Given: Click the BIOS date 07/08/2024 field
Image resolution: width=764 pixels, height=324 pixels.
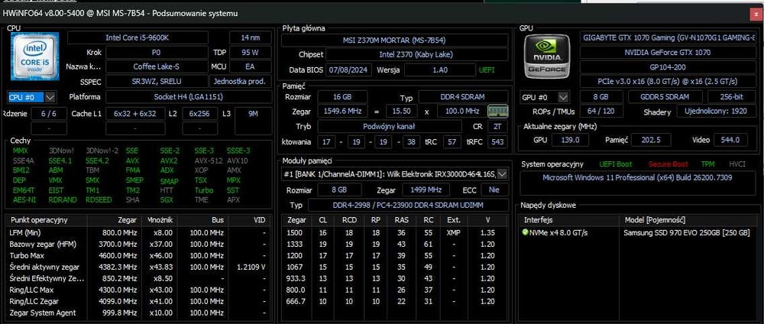Looking at the screenshot, I should [x=349, y=70].
